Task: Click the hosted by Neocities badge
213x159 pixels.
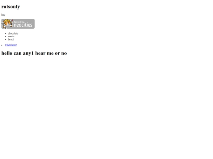Action: coord(18,24)
